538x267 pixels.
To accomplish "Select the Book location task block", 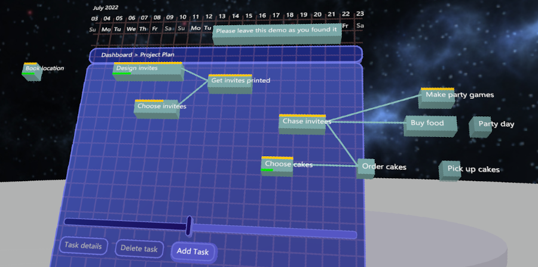I will [32, 72].
